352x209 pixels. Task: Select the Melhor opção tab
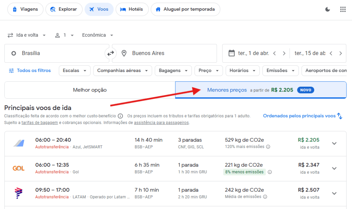pos(90,90)
